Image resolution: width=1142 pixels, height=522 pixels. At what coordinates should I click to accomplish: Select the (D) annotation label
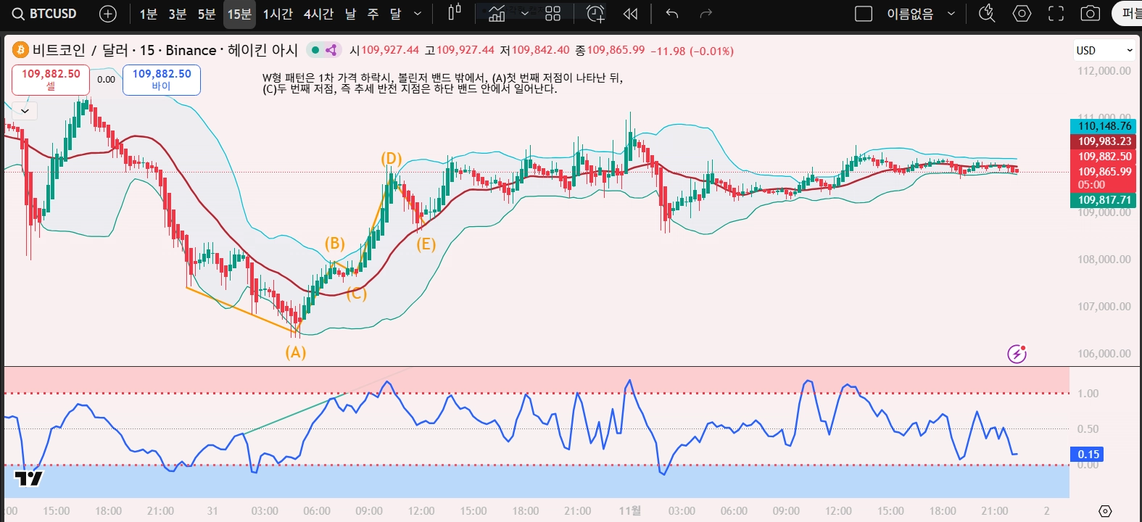click(392, 159)
